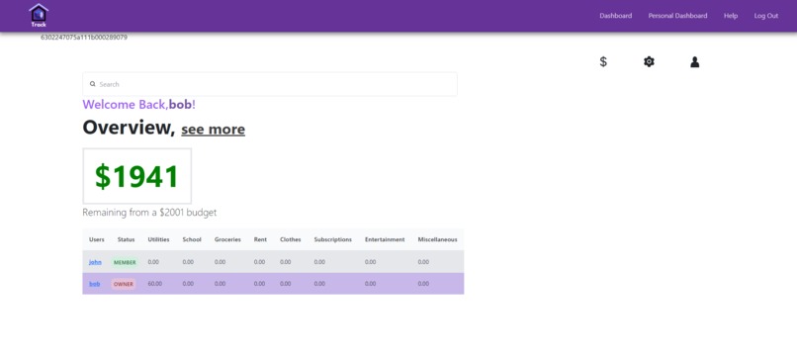797x361 pixels.
Task: Open the user profile icon
Action: [695, 61]
